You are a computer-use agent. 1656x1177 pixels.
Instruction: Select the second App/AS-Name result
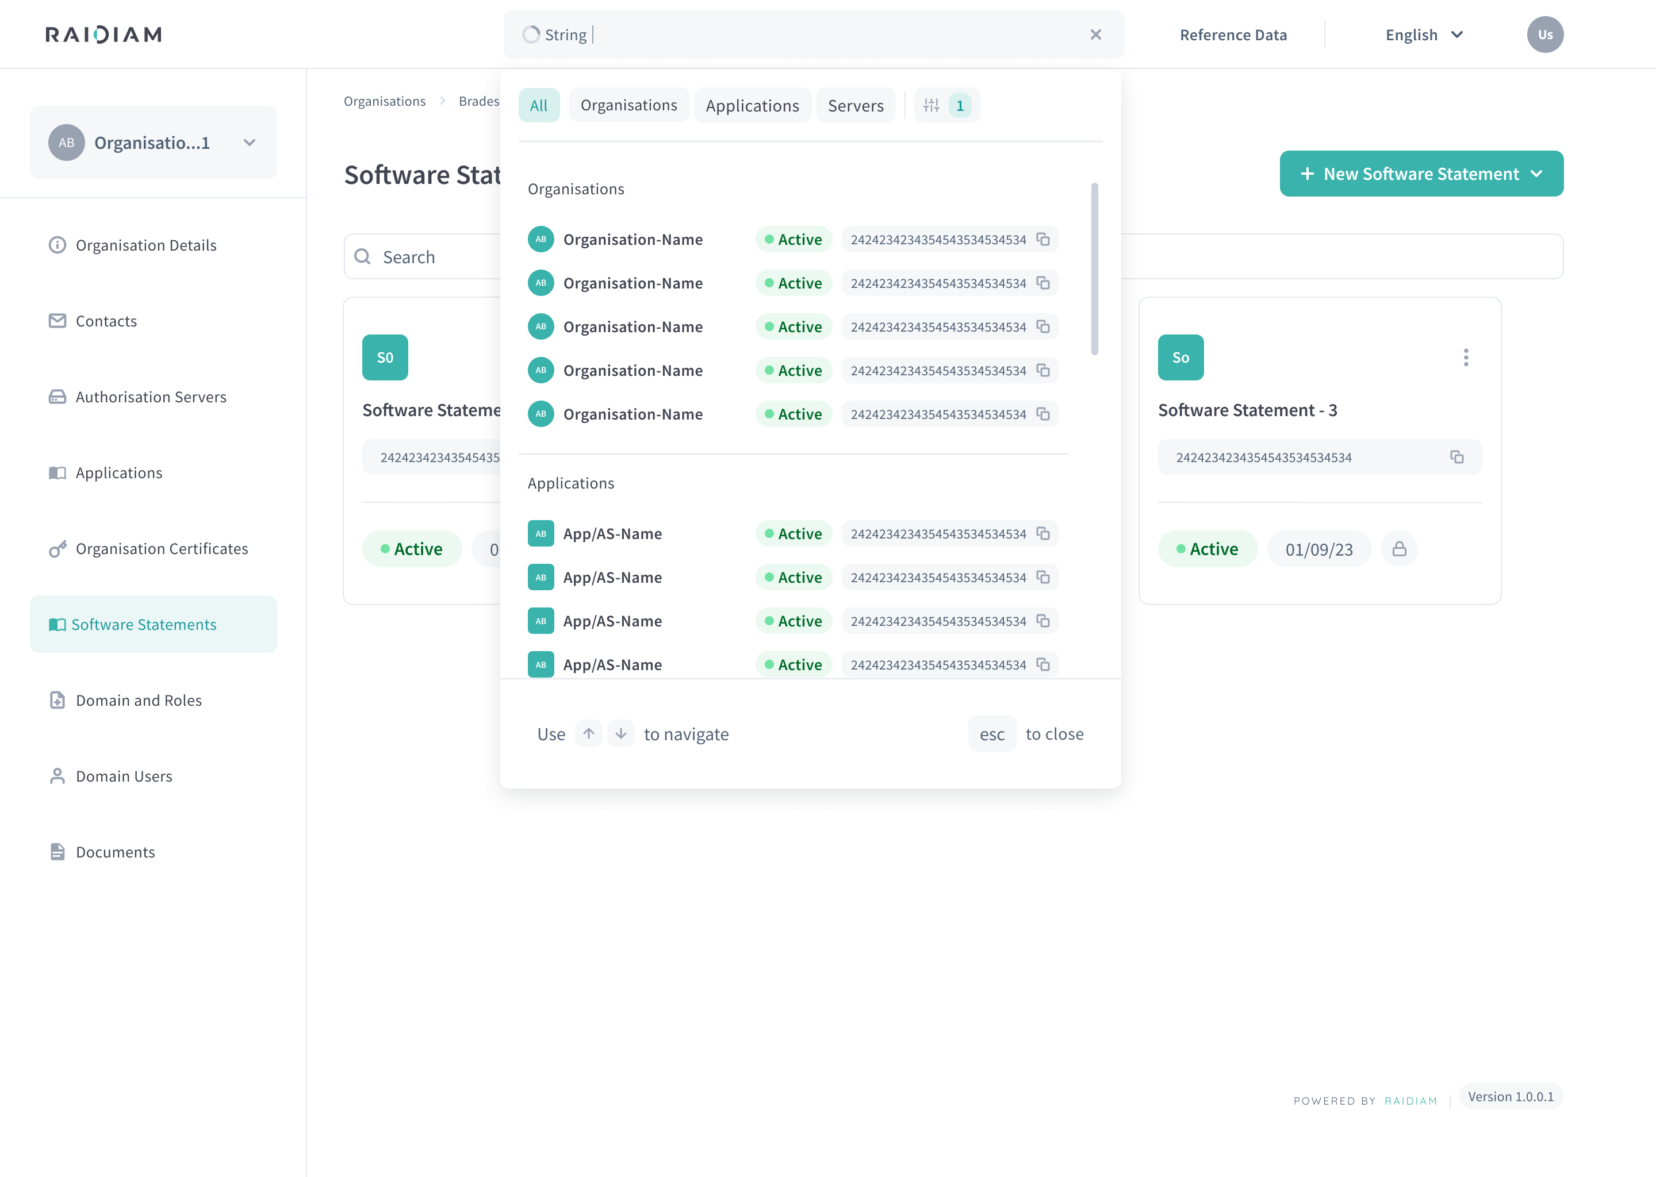coord(793,577)
